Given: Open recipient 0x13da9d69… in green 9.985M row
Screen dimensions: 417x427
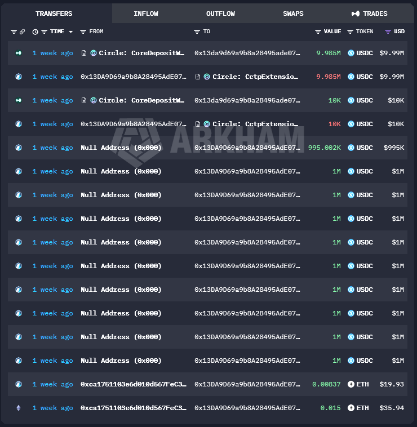Looking at the screenshot, I should pyautogui.click(x=247, y=53).
